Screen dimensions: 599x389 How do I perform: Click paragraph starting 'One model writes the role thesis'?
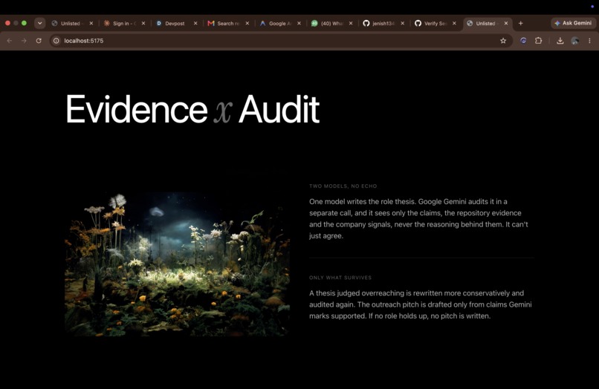pyautogui.click(x=418, y=219)
